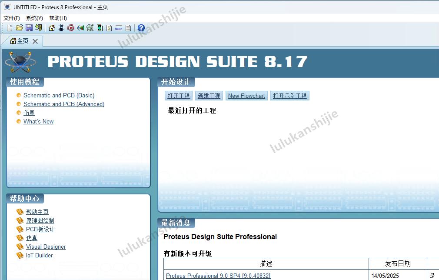Open the 文件(F) menu
439x280 pixels.
(x=12, y=18)
